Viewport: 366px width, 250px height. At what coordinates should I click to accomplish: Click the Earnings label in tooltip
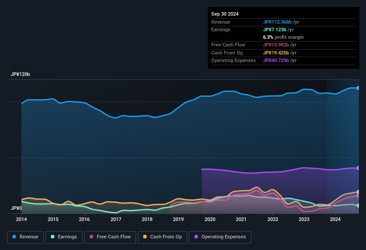pos(221,29)
